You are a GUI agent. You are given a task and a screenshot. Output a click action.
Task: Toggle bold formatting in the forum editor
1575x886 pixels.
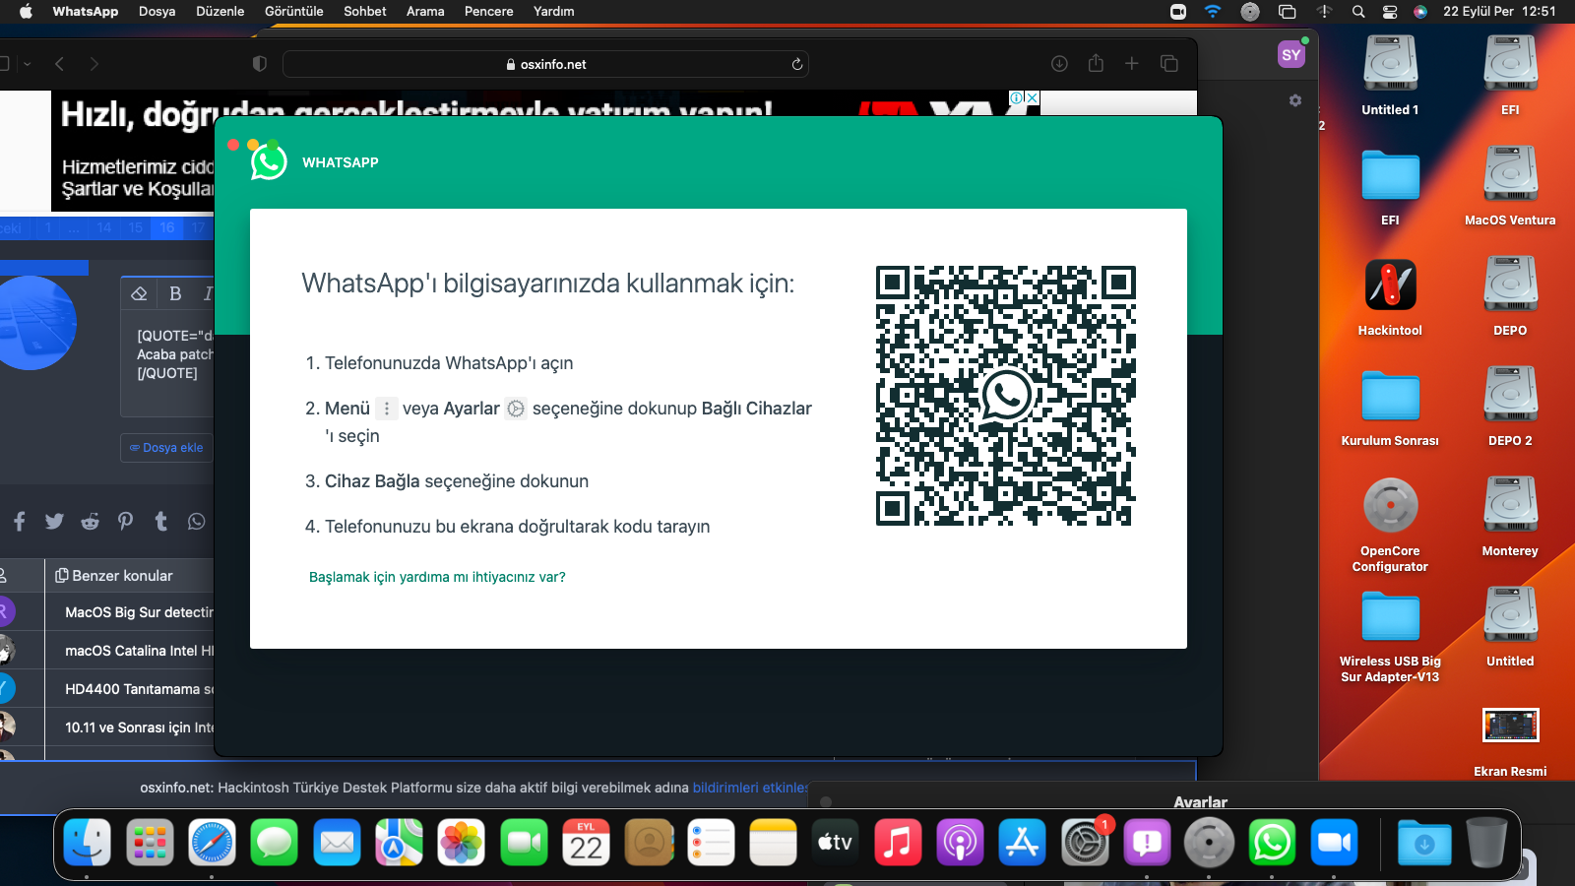(x=175, y=293)
